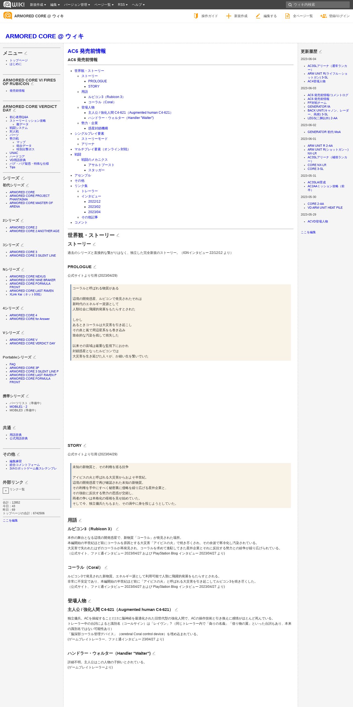Click the orange wiki logo beside ARMORED CORE @ ウィキ
The image size is (353, 707).
click(x=8, y=16)
